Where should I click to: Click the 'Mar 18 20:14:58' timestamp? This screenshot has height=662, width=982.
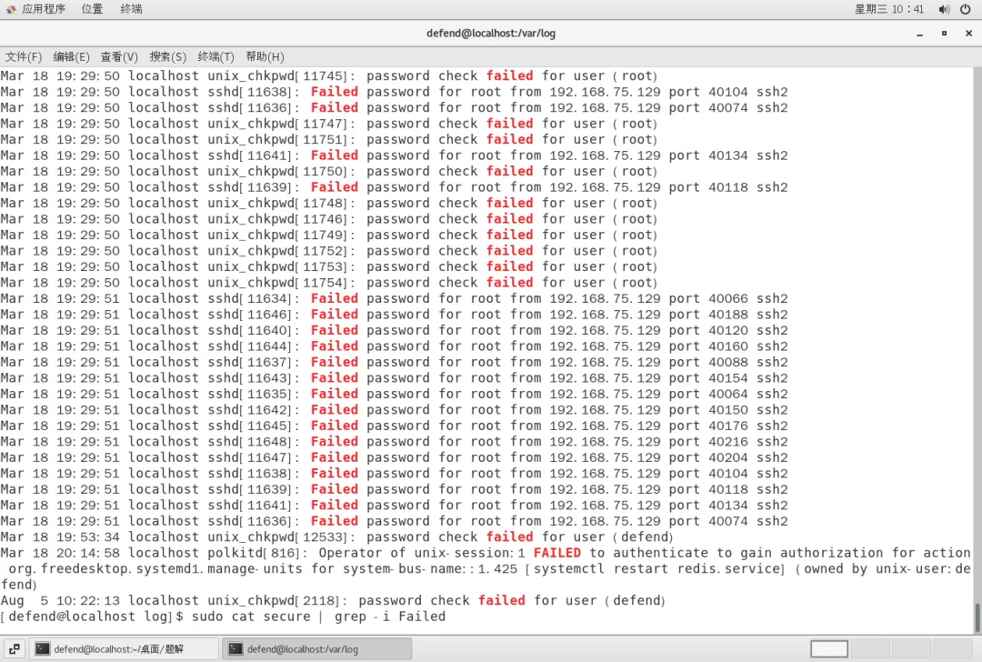pos(60,553)
